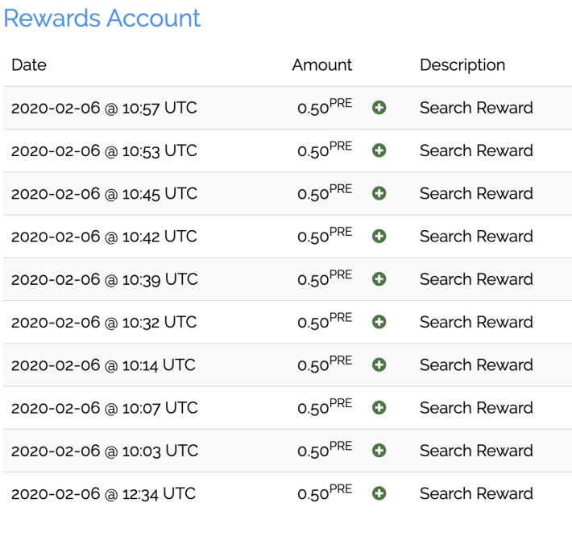
Task: Click the green plus icon for 12:34 reward
Action: pyautogui.click(x=379, y=493)
